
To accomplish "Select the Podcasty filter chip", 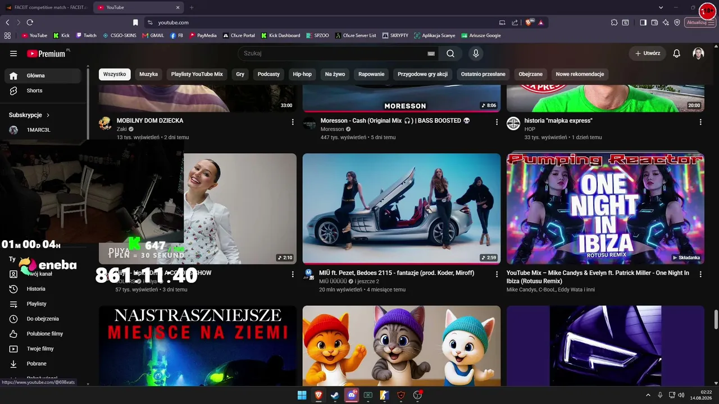I will pos(269,74).
